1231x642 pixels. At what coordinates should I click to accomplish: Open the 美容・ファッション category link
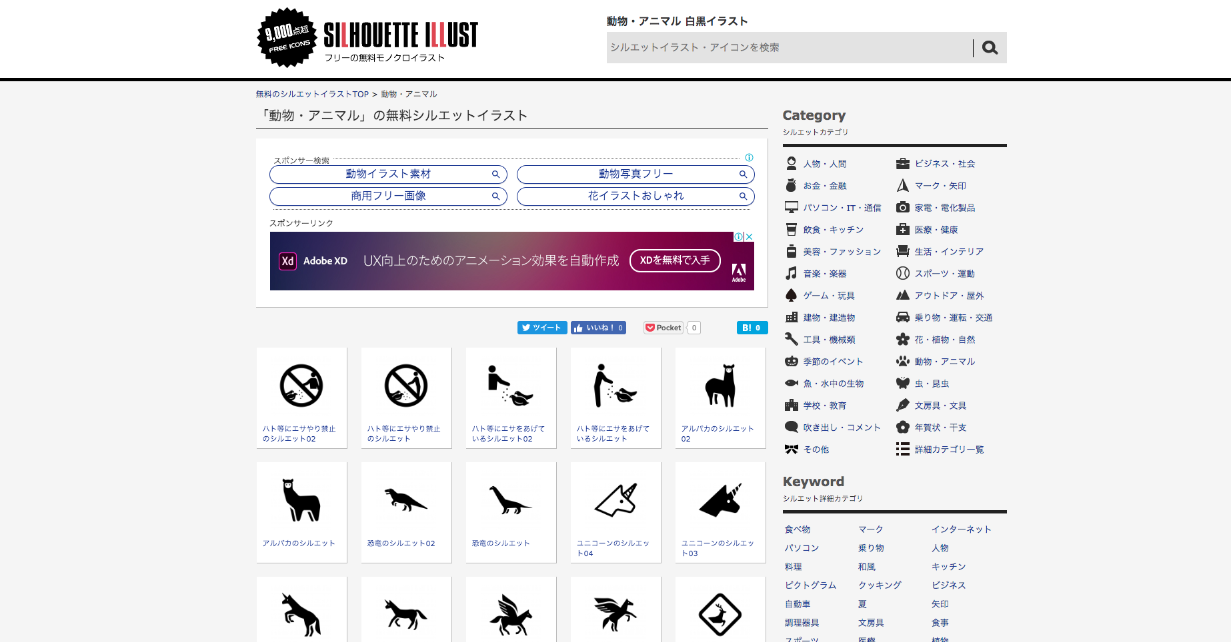842,252
